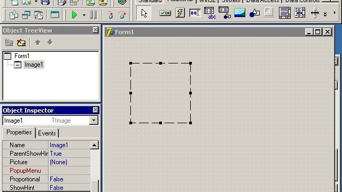Select Image1 in the Object TreeView
Viewport: 342px width, 192px height.
[34, 65]
